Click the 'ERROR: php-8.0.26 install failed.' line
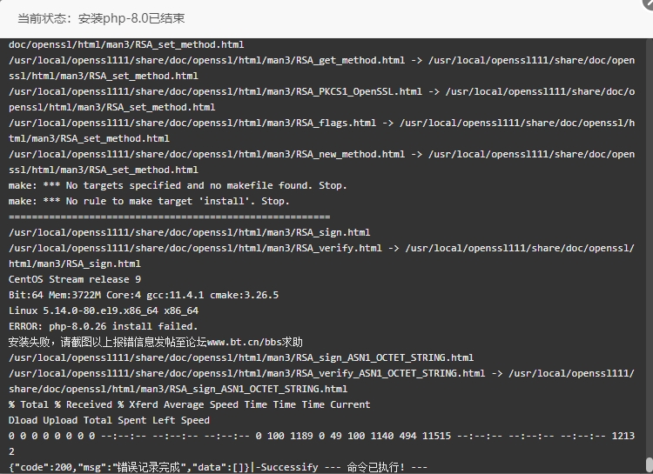The height and width of the screenshot is (474, 653). (x=104, y=326)
